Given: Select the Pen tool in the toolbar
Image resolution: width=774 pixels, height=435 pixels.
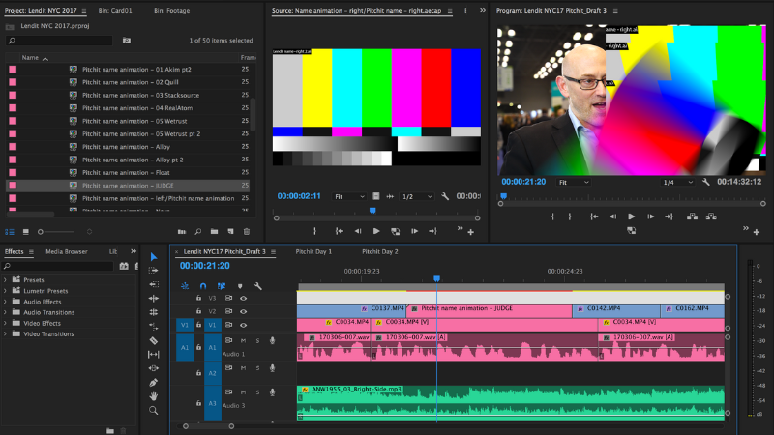Looking at the screenshot, I should coord(153,383).
